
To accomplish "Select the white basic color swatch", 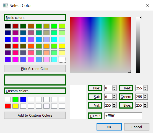I will [x=62, y=59].
